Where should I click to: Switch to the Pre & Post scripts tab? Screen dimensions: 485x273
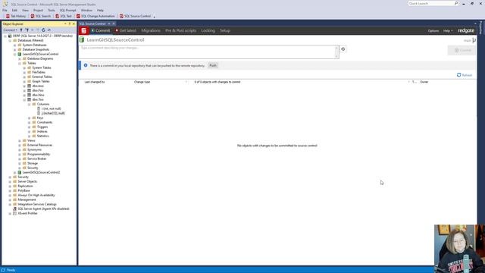coord(180,30)
